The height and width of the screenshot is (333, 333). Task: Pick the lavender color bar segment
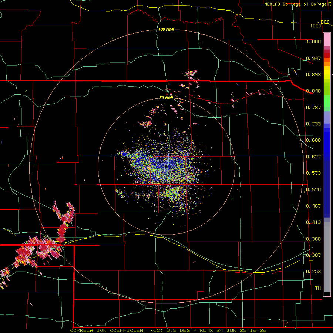[x=327, y=117]
